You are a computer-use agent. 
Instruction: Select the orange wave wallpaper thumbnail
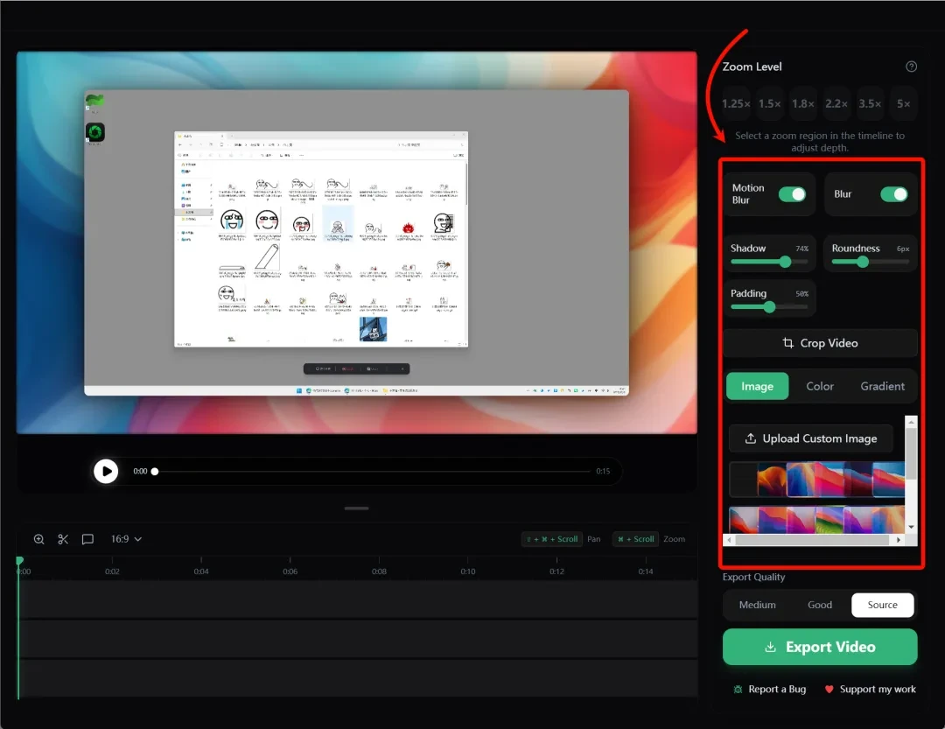point(772,480)
